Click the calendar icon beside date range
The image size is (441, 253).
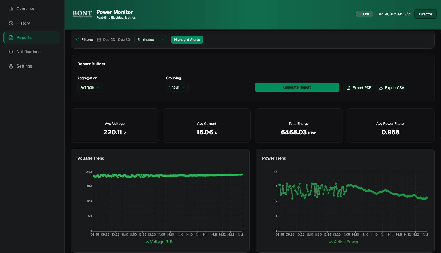coord(99,40)
